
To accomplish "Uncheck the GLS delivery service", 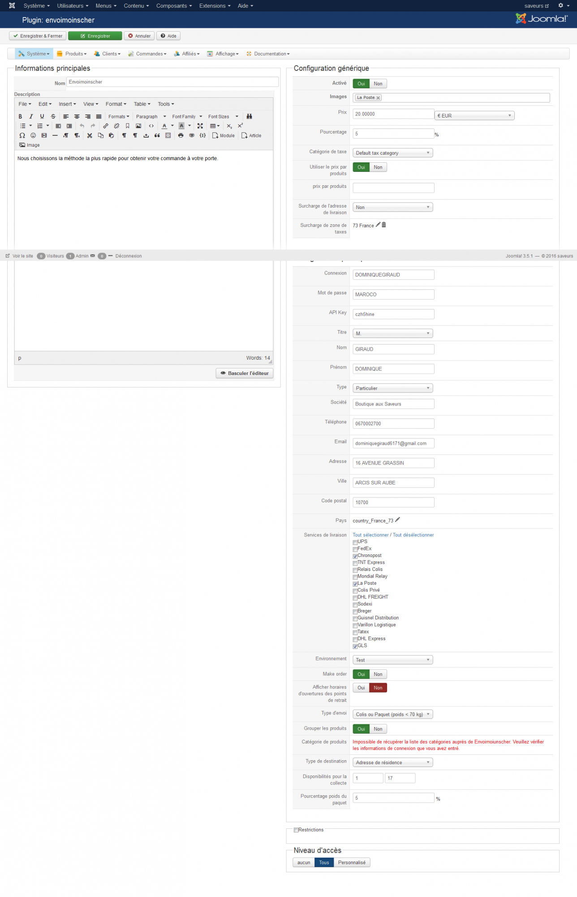I will 355,646.
